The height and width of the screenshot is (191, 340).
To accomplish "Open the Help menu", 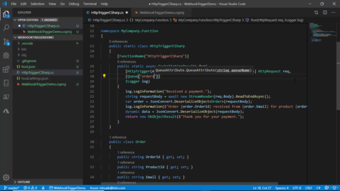I will pyautogui.click(x=104, y=4).
